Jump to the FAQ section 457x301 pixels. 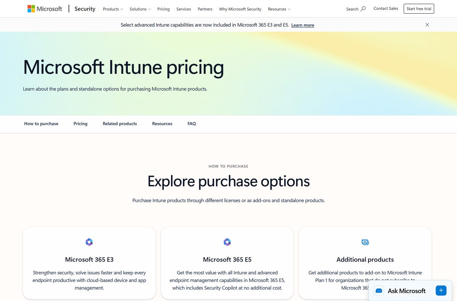192,124
